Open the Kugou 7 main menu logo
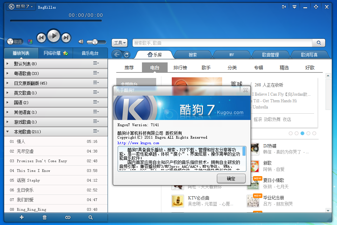Image resolution: width=337 pixels, height=225 pixels. tap(21, 7)
